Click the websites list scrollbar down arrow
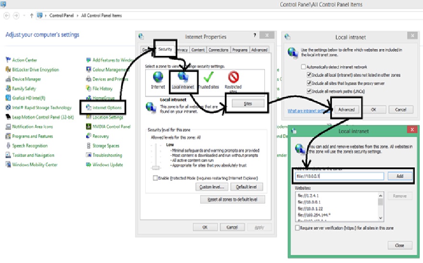 pos(381,218)
